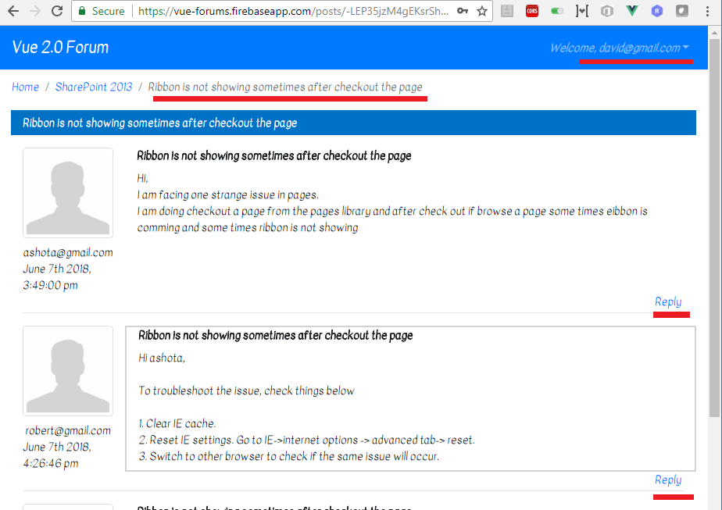Click the gray Office extension icon
The width and height of the screenshot is (722, 510).
click(x=607, y=11)
